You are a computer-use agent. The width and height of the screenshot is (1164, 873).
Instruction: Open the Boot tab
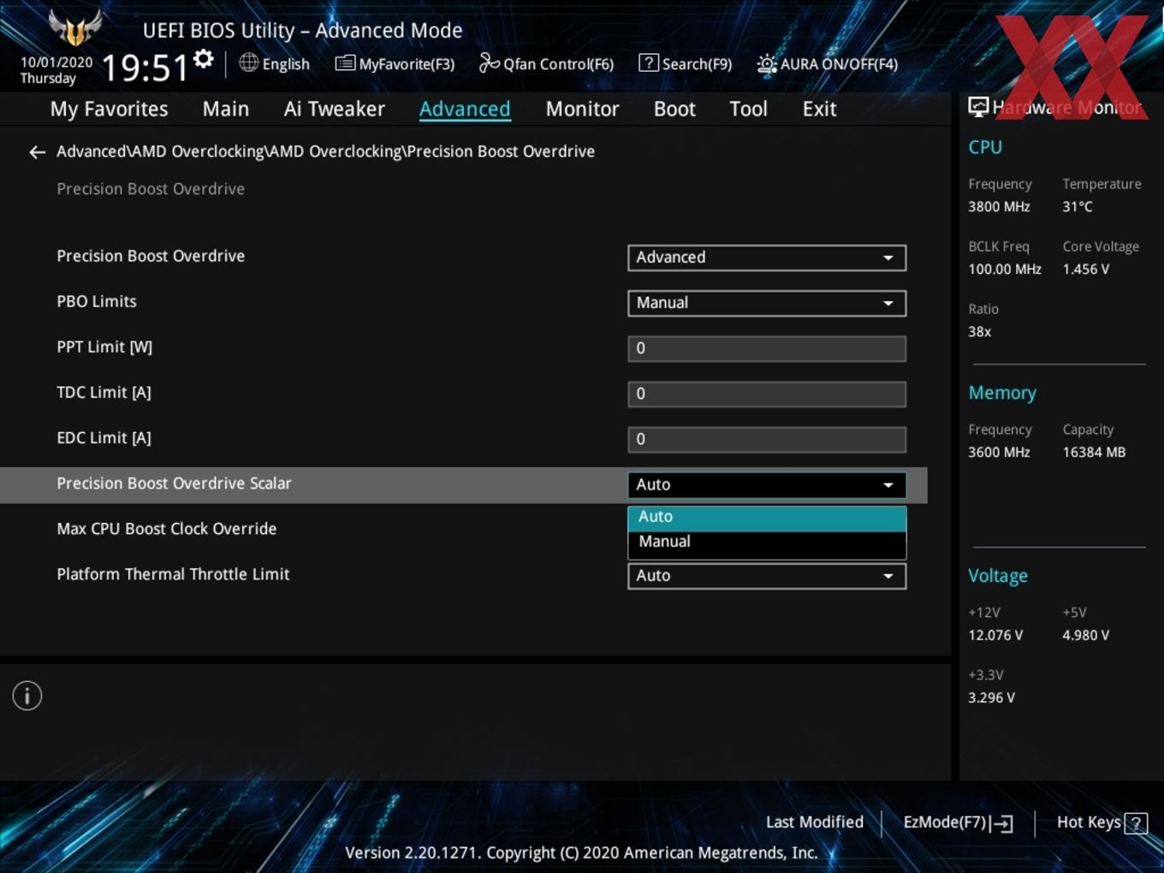point(674,109)
